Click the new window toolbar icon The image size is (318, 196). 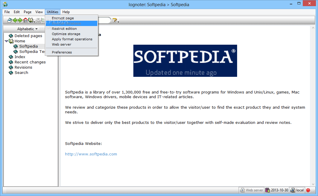tap(10, 20)
